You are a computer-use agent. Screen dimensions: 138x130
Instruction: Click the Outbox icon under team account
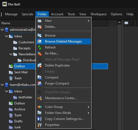pos(11,103)
